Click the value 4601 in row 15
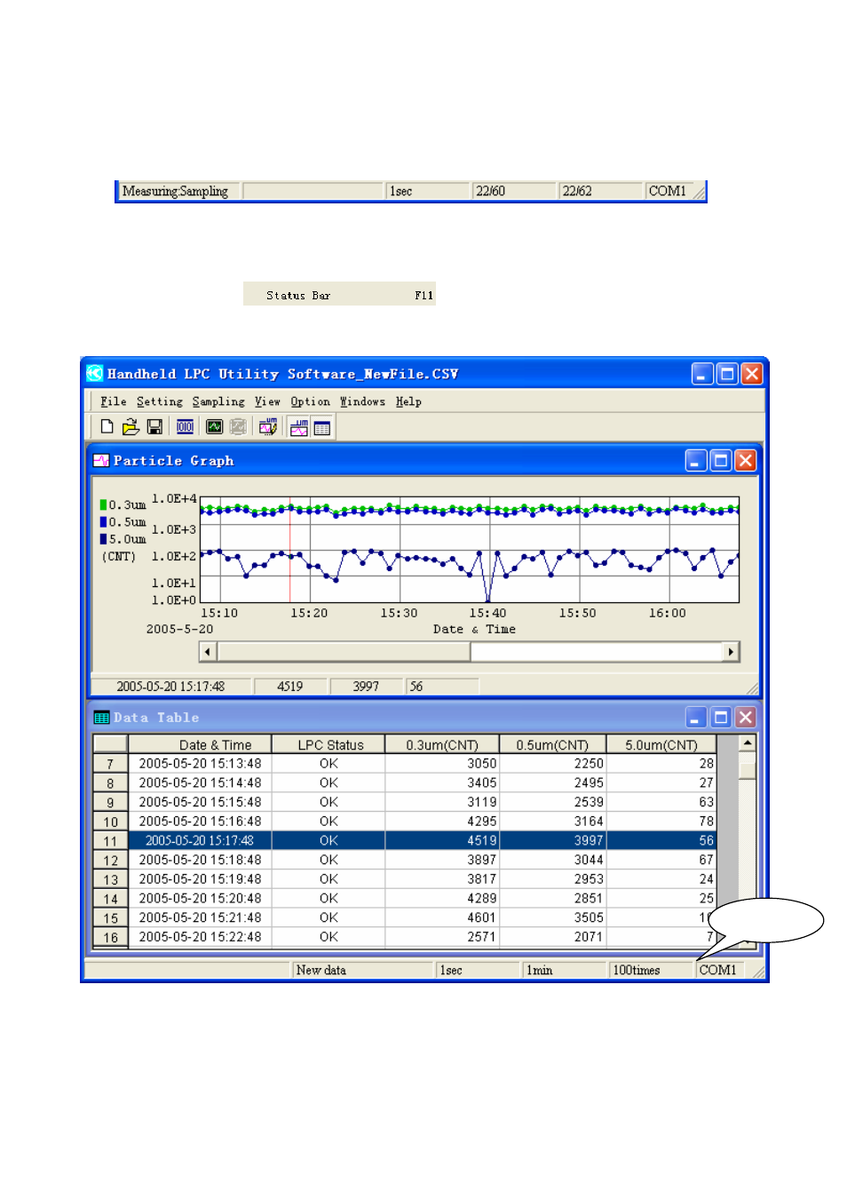This screenshot has height=1199, width=847. coord(441,917)
